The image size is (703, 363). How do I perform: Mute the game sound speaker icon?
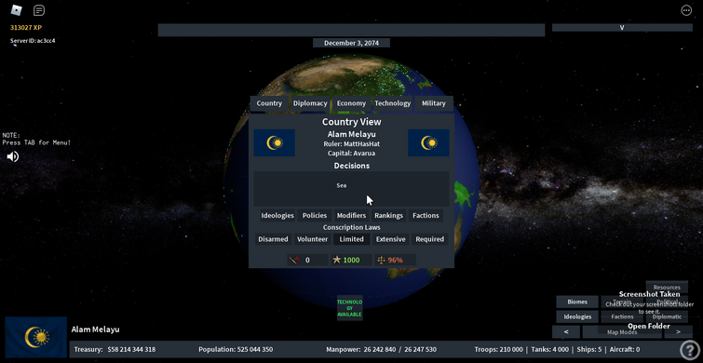(x=12, y=156)
